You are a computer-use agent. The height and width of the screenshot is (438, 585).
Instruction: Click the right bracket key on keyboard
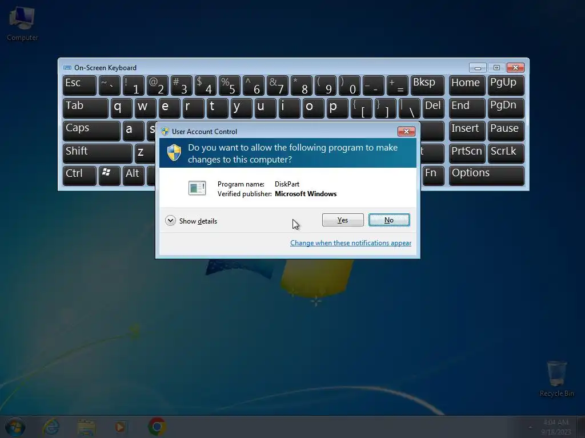[x=386, y=108]
